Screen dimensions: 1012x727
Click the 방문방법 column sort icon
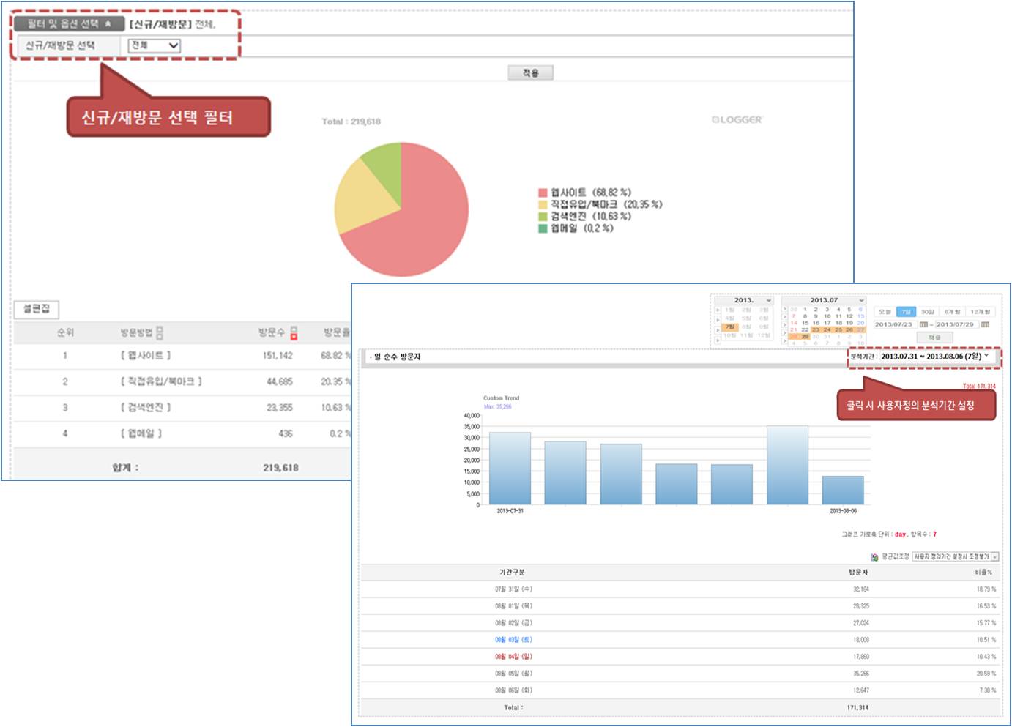tap(160, 332)
